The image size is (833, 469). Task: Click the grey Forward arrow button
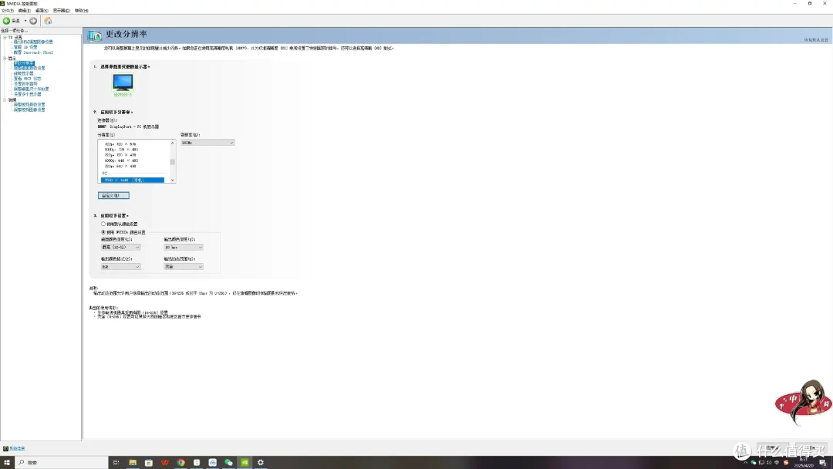(x=33, y=21)
